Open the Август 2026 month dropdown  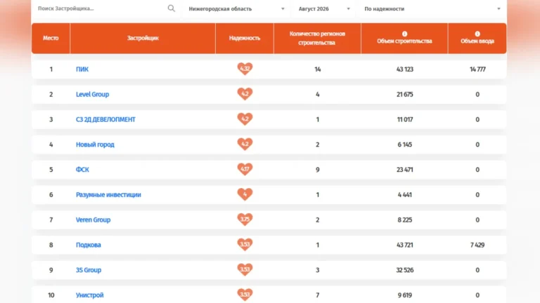point(323,9)
